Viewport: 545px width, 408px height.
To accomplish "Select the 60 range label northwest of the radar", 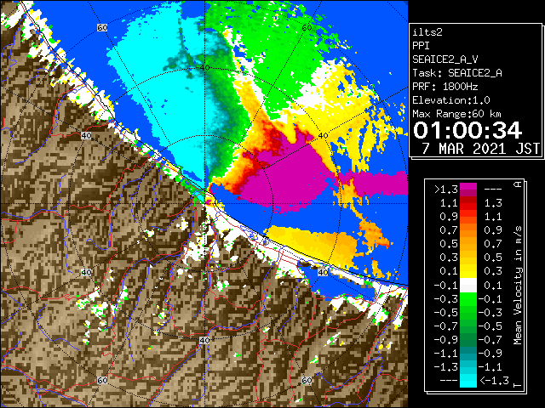I will [x=102, y=27].
